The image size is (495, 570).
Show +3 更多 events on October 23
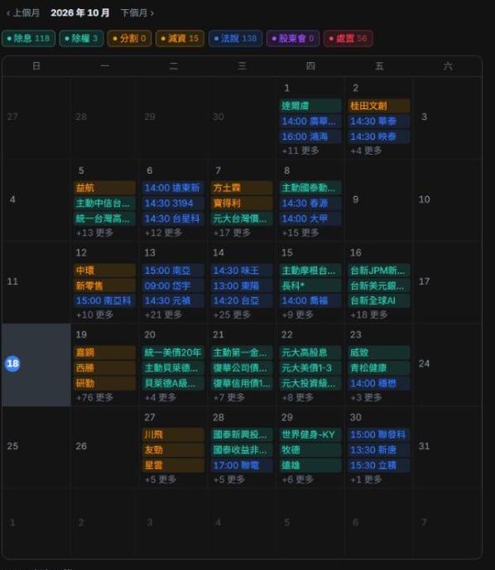tap(366, 397)
